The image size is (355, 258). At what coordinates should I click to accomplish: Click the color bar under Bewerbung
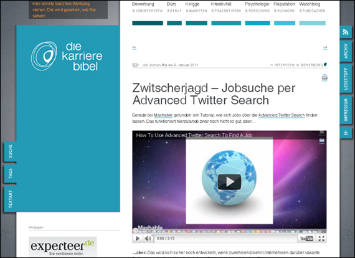[148, 23]
